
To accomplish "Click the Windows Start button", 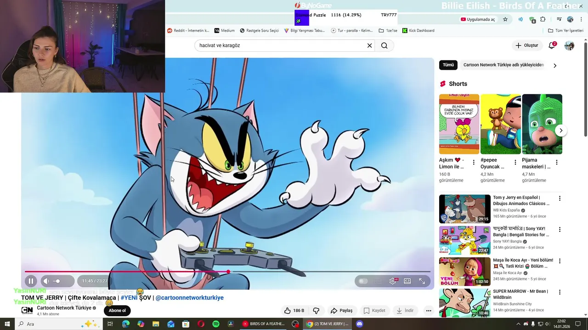I will coord(7,324).
